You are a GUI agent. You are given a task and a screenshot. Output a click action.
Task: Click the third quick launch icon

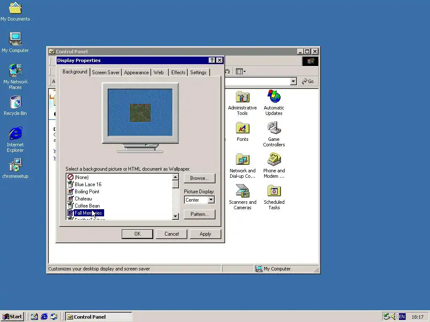point(54,317)
